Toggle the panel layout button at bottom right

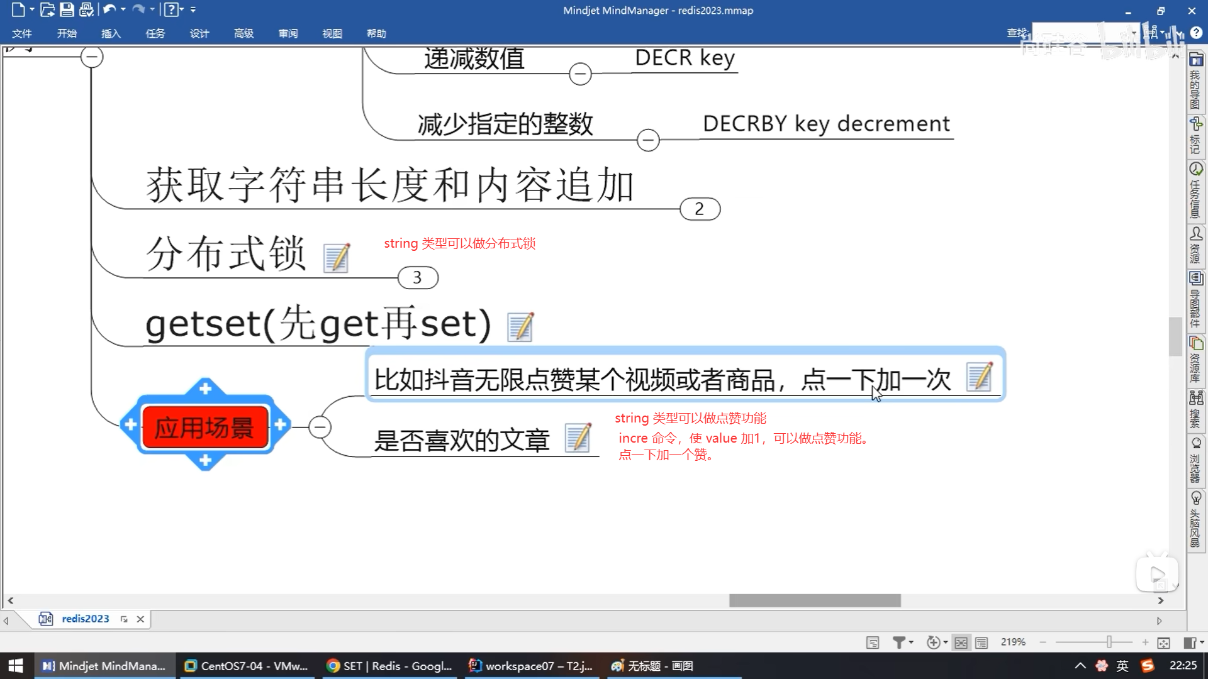tap(1189, 642)
